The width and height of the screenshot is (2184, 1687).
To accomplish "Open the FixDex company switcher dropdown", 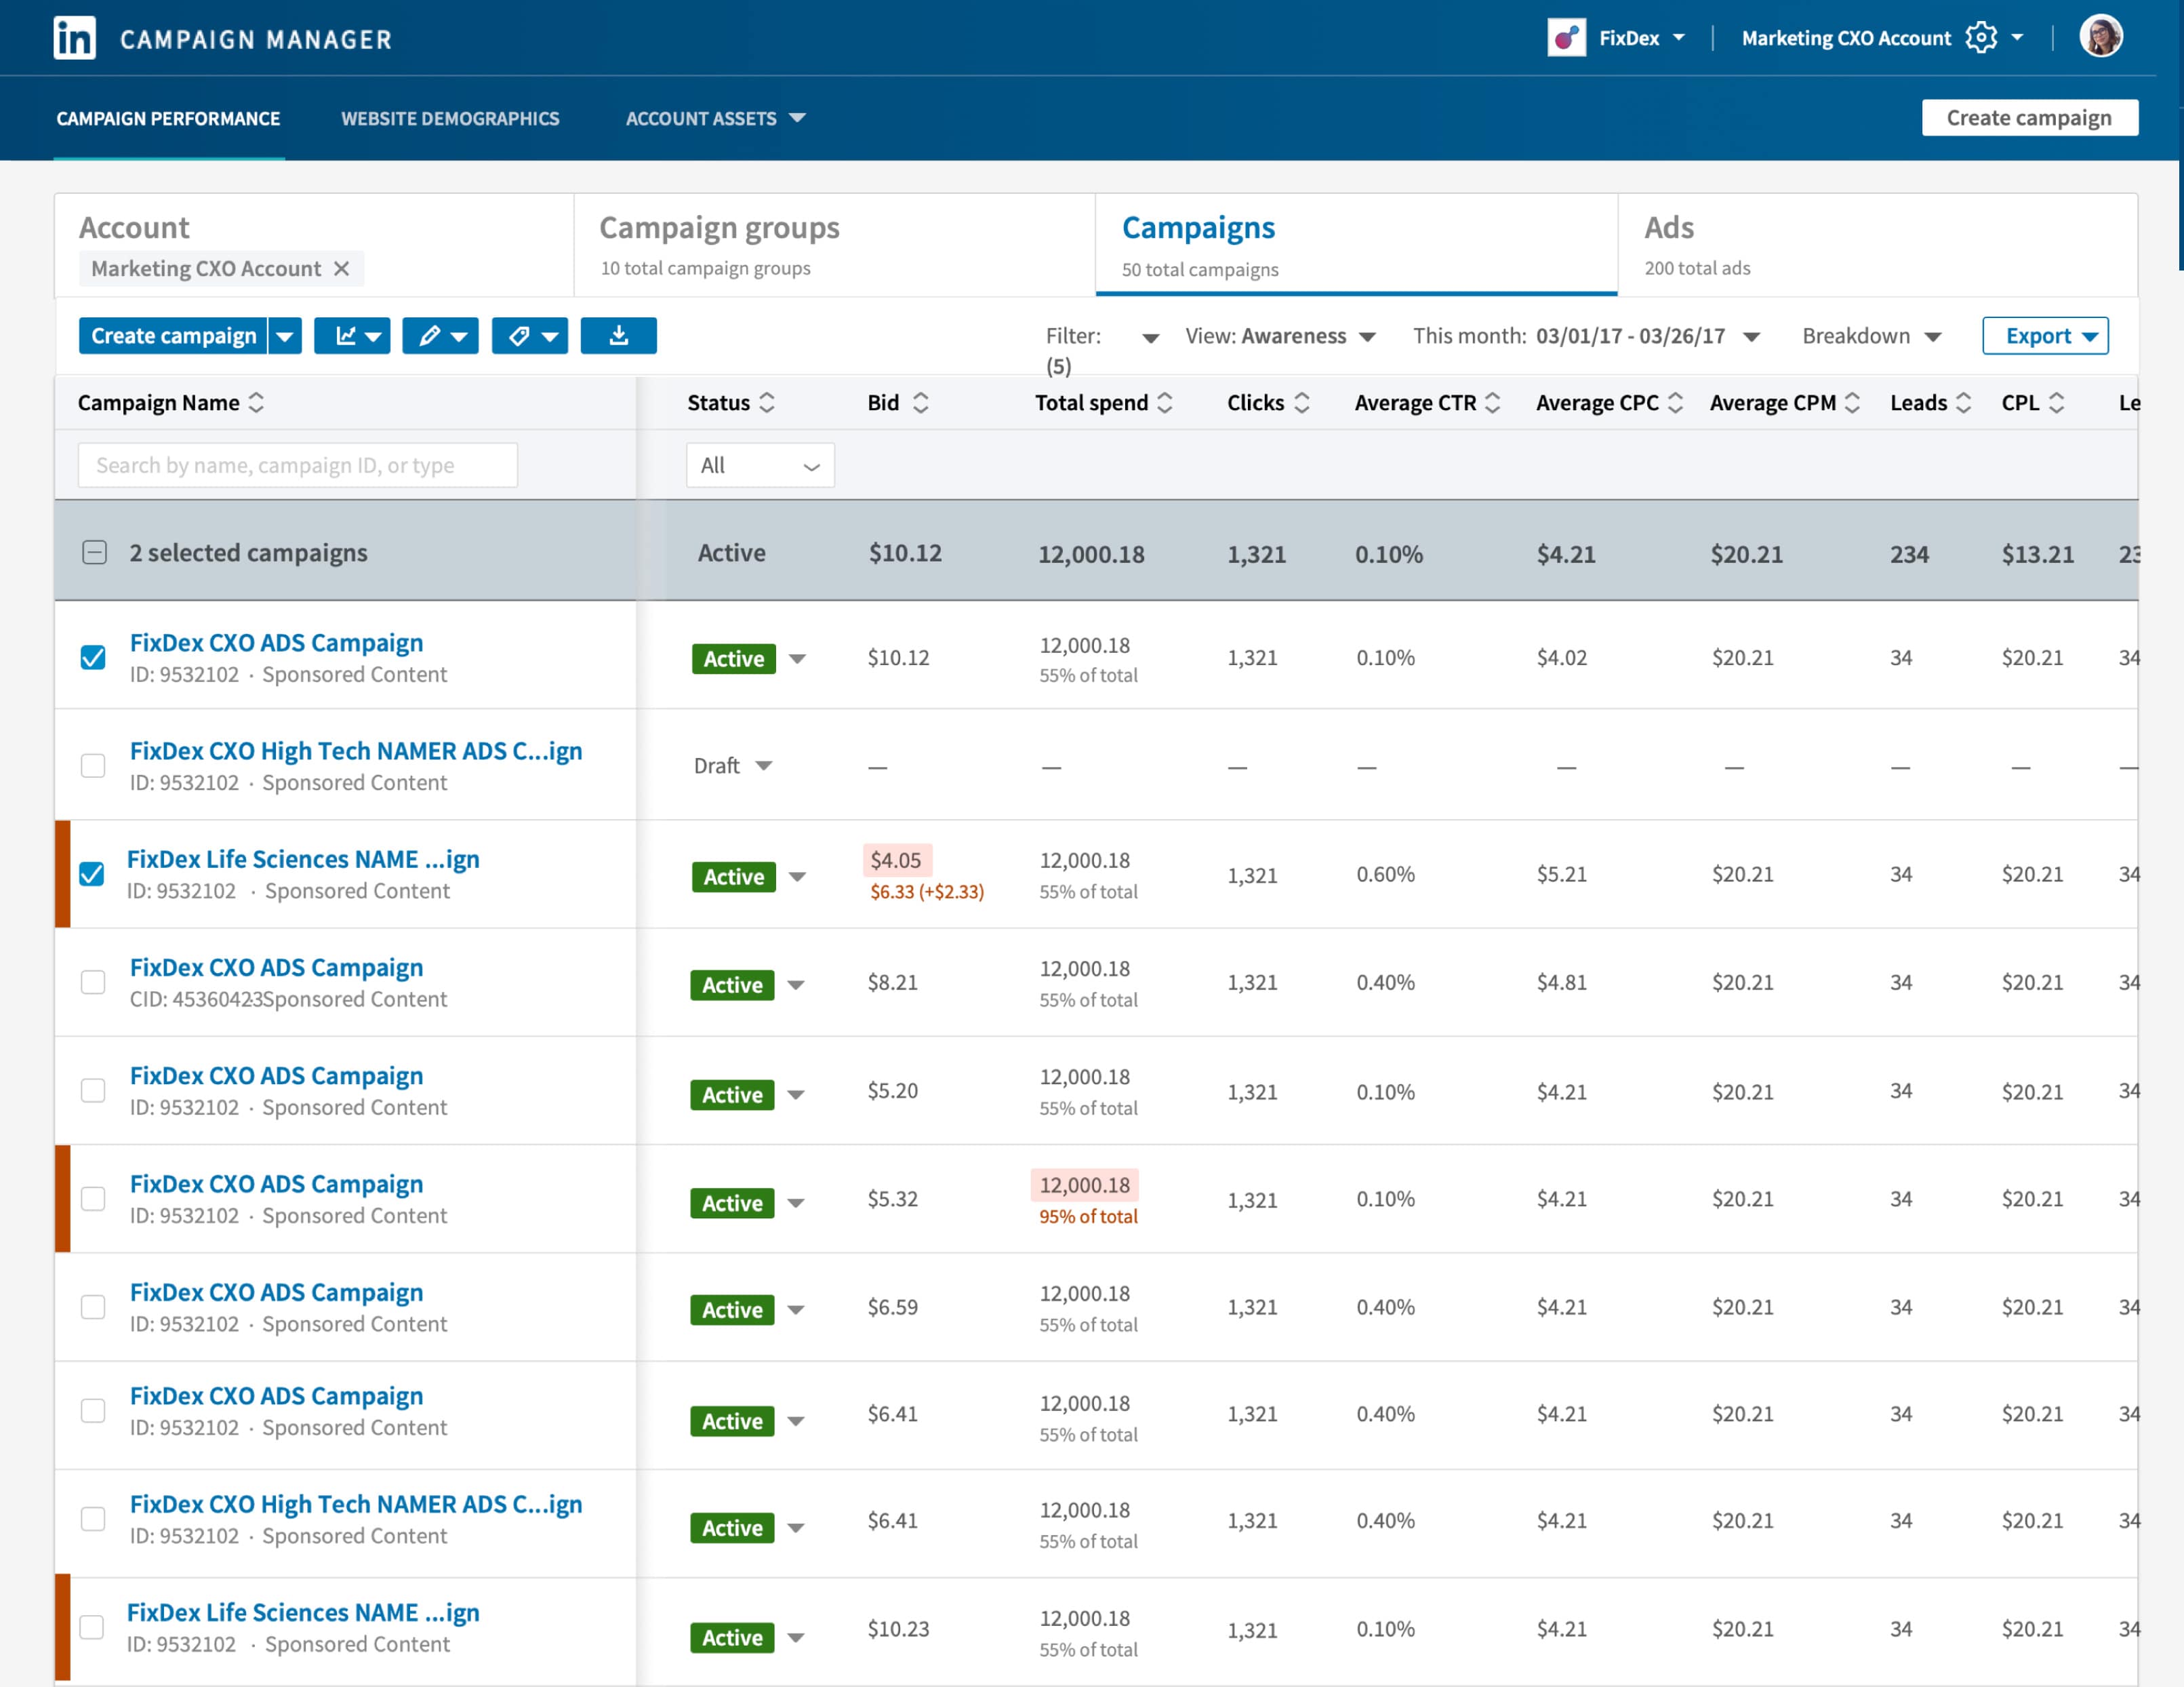I will point(1679,38).
